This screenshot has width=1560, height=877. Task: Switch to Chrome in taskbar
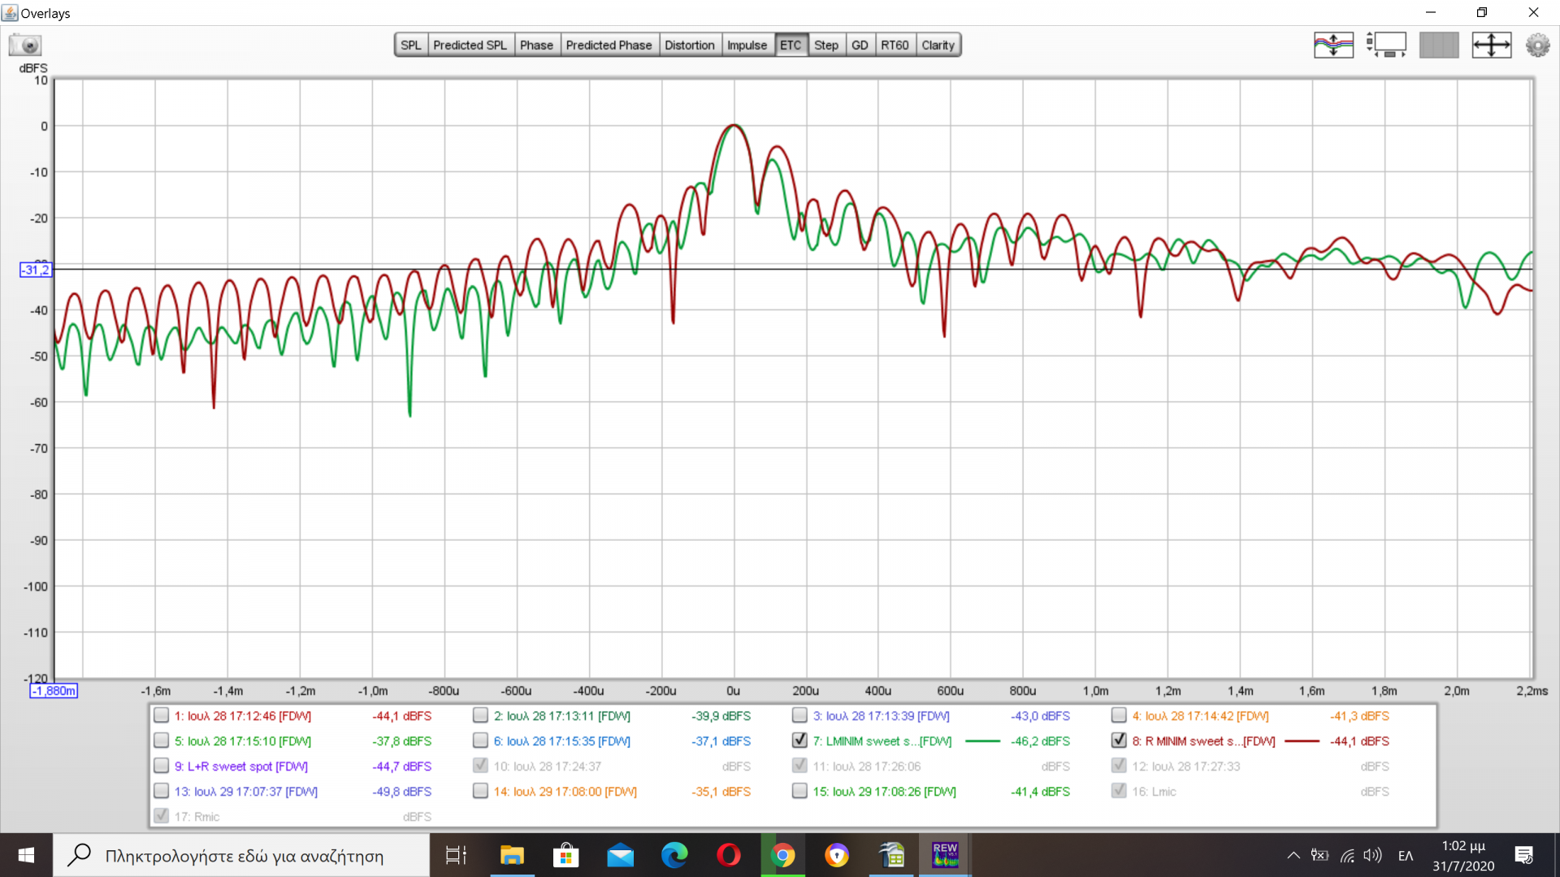pyautogui.click(x=783, y=855)
